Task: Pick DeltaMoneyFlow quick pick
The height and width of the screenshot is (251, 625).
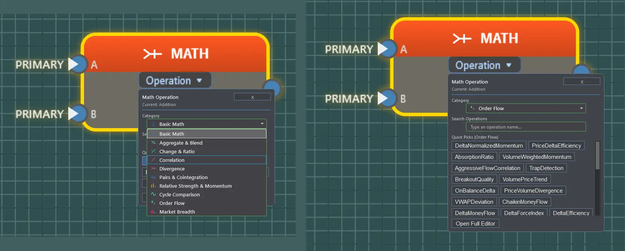Action: pos(475,213)
